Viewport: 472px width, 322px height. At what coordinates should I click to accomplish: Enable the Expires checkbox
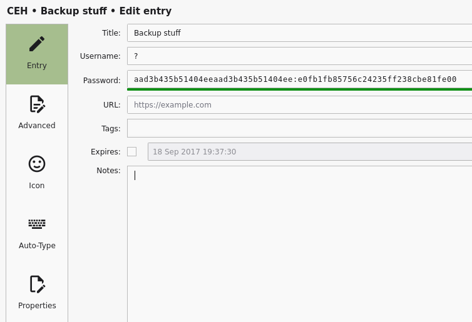tap(131, 151)
